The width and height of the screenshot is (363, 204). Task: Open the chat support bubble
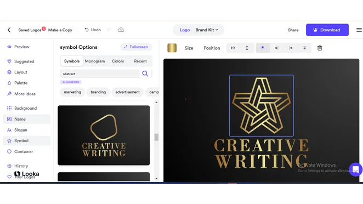(355, 169)
